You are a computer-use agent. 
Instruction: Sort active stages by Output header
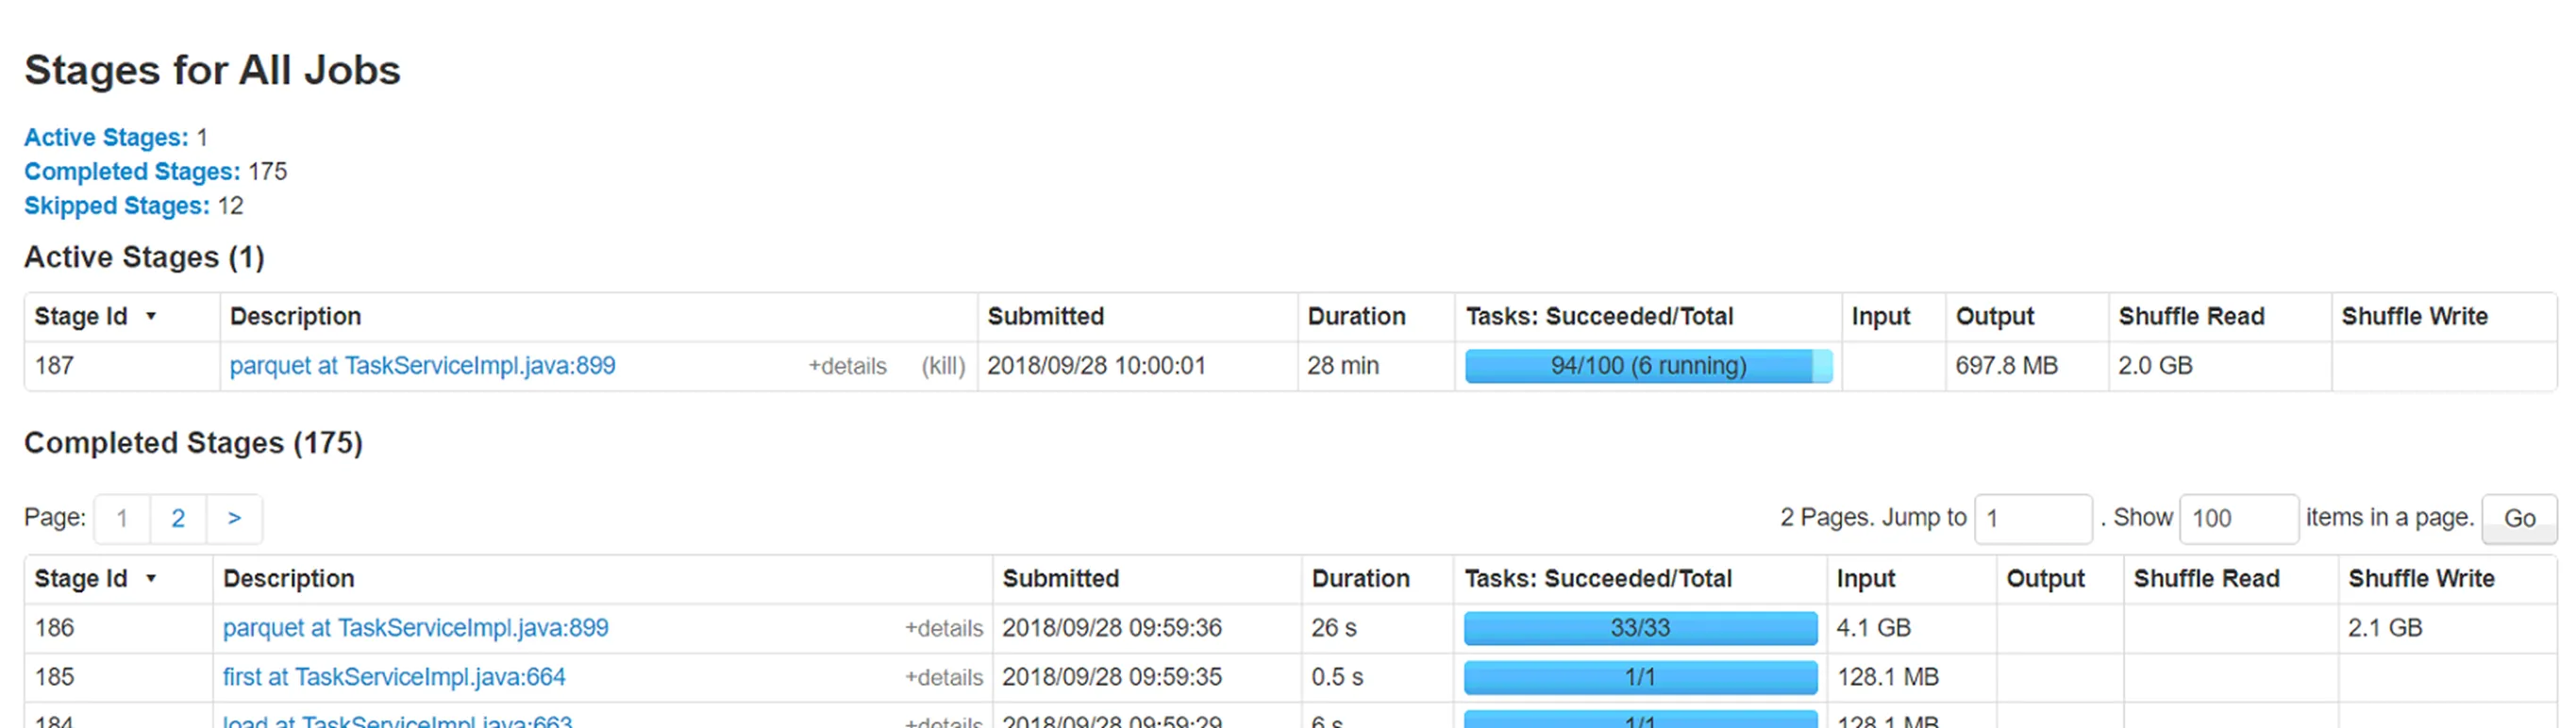click(1994, 316)
